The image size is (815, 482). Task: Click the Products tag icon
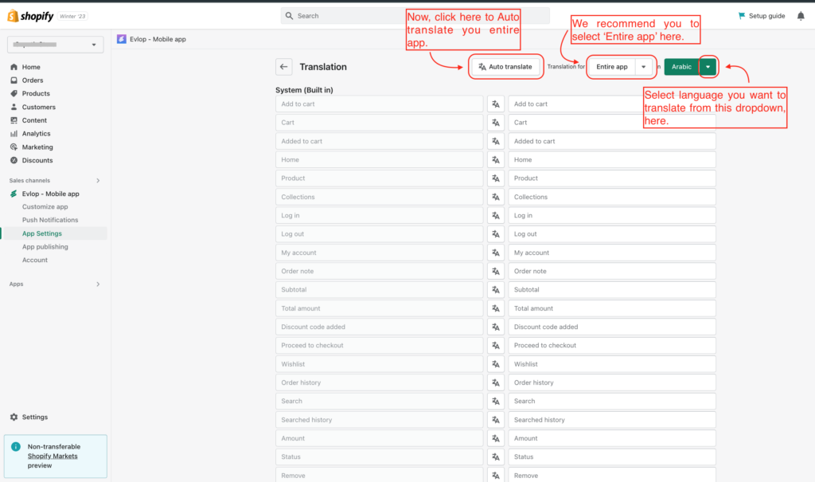coord(14,94)
